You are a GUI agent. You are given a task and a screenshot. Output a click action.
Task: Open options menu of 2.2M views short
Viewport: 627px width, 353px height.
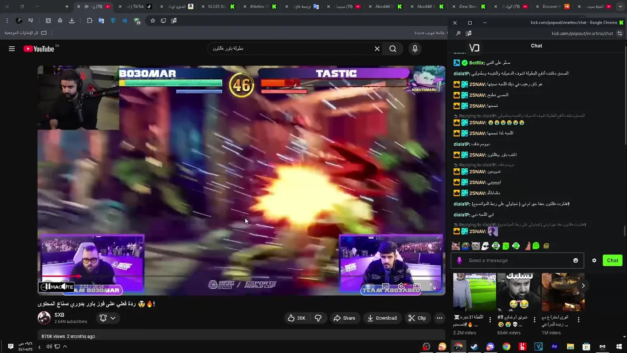[490, 320]
